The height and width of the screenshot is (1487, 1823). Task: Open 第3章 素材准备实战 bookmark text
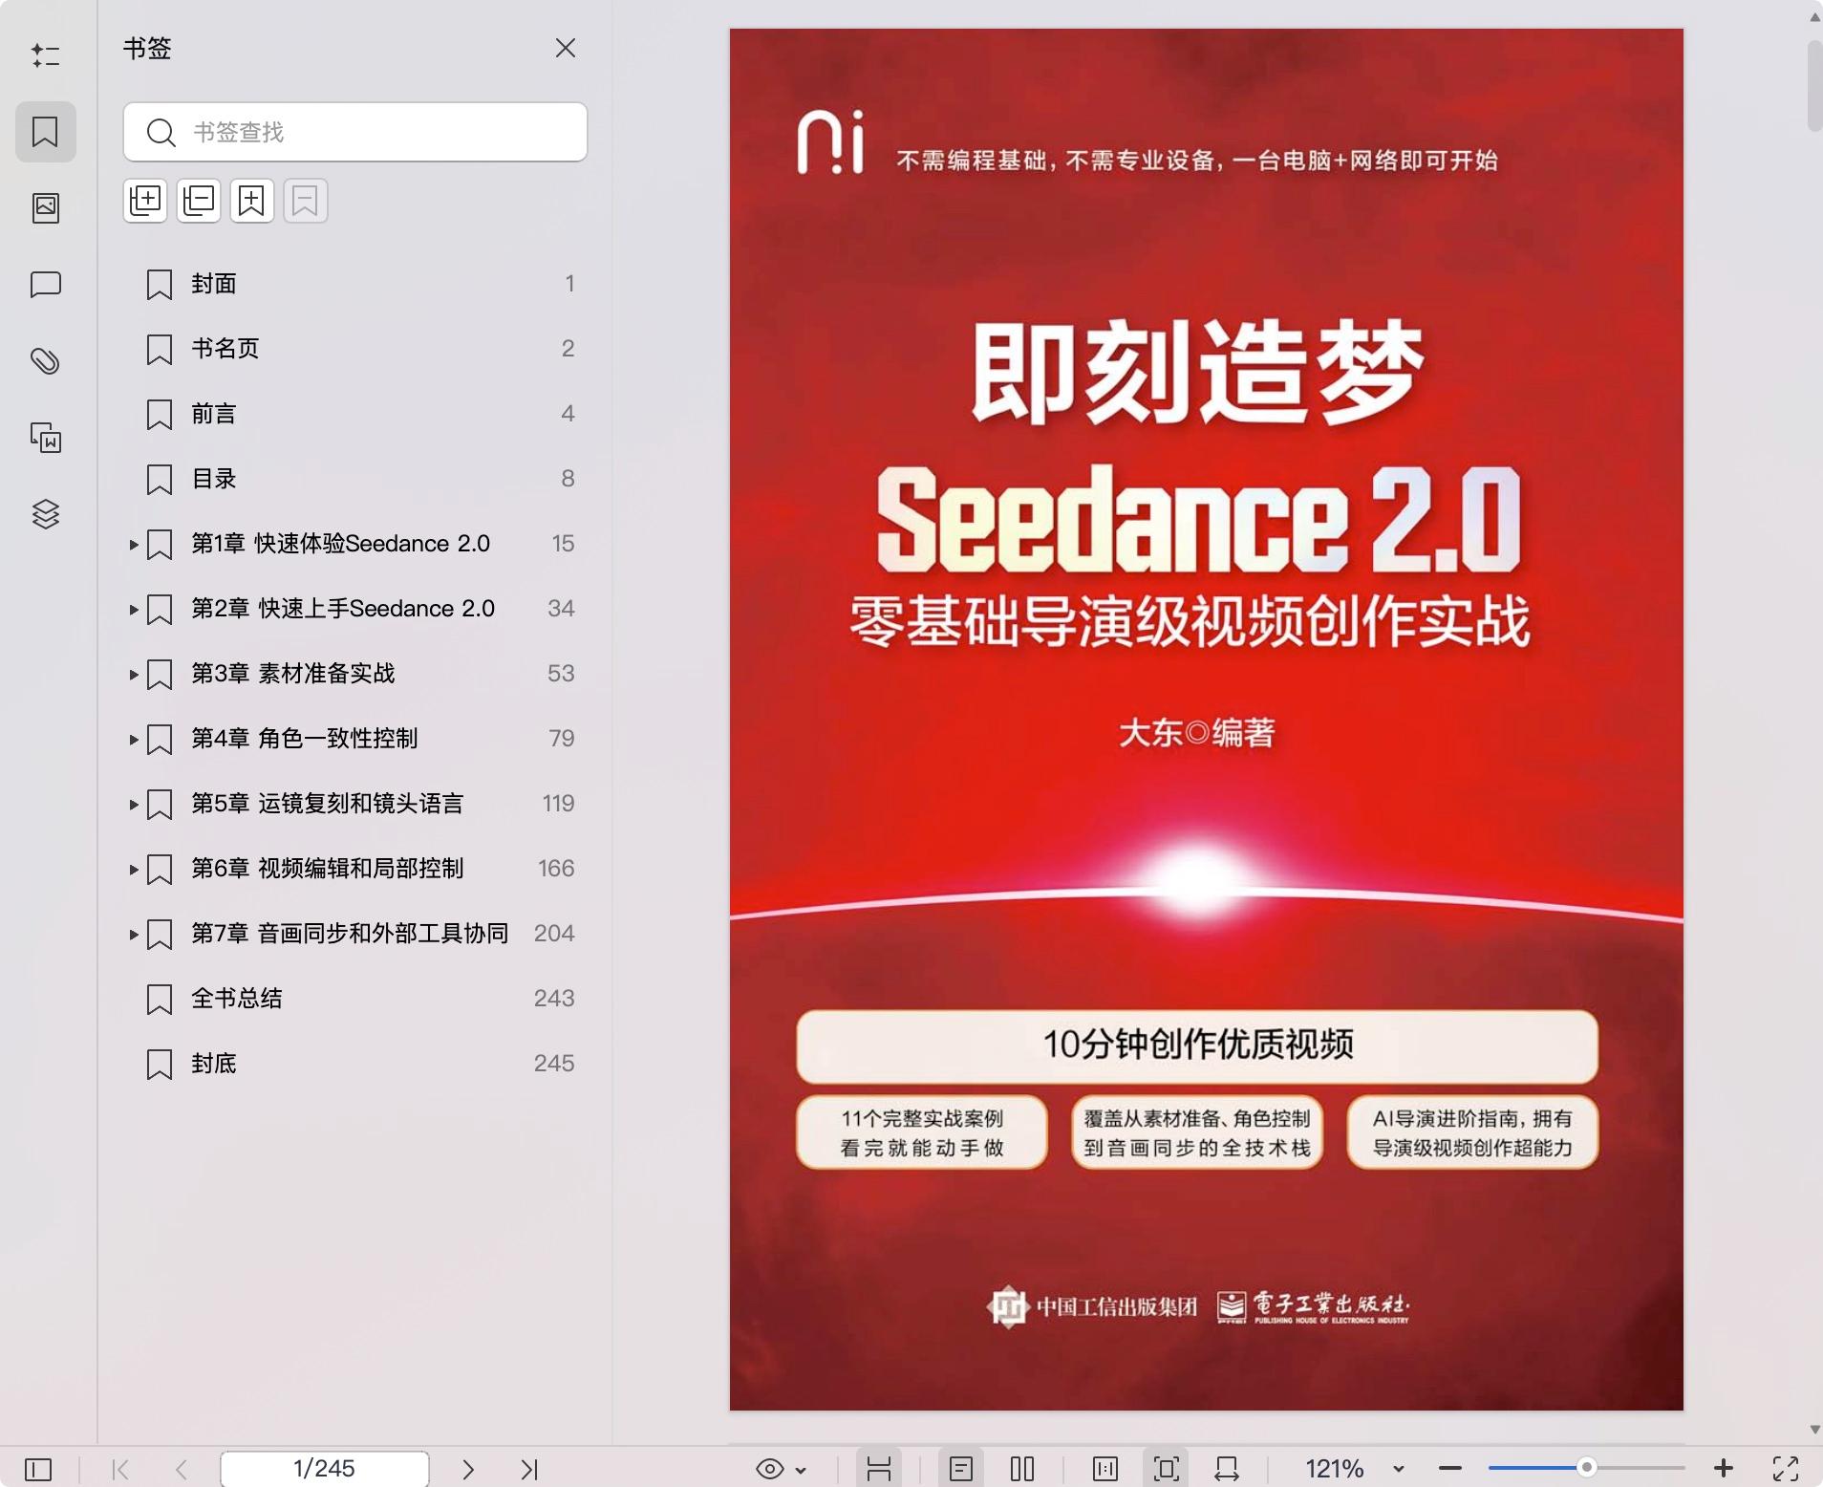pyautogui.click(x=293, y=674)
